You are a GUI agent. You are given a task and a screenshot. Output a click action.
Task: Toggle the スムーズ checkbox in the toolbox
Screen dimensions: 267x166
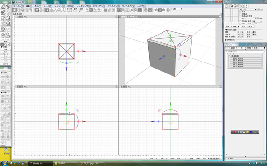point(2,54)
